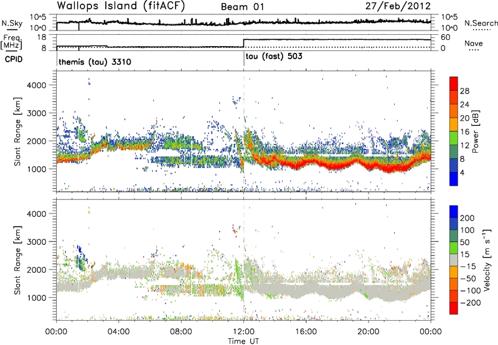Click the "N.Search" legend label
This screenshot has width=498, height=345.
(481, 23)
